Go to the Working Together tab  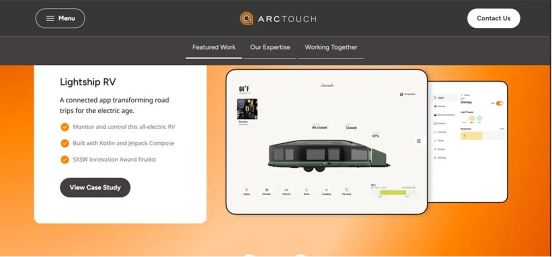(331, 47)
